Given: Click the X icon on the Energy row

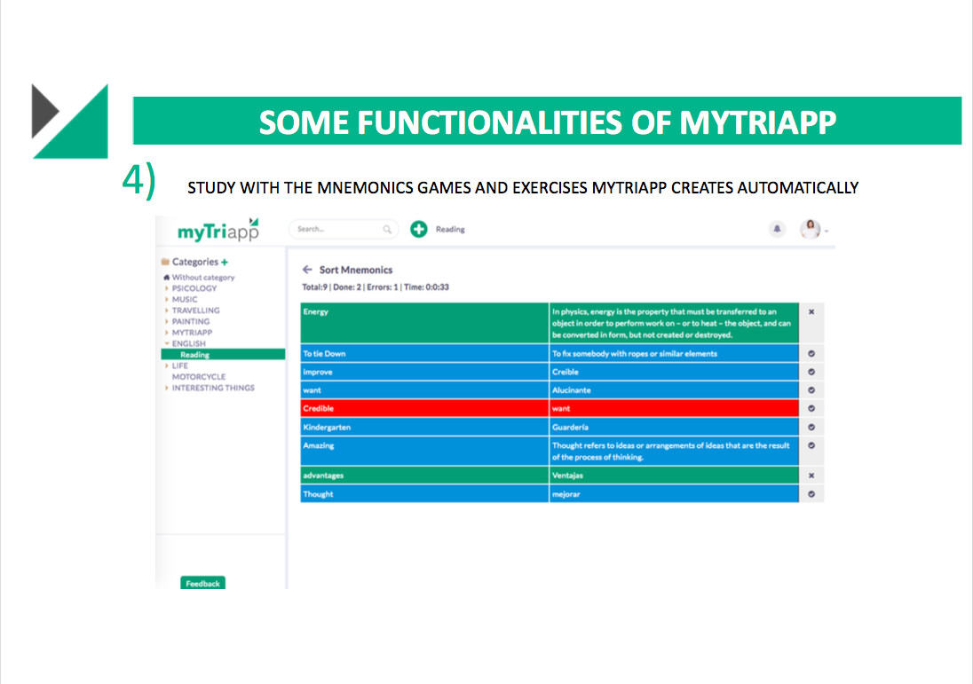Looking at the screenshot, I should [811, 312].
